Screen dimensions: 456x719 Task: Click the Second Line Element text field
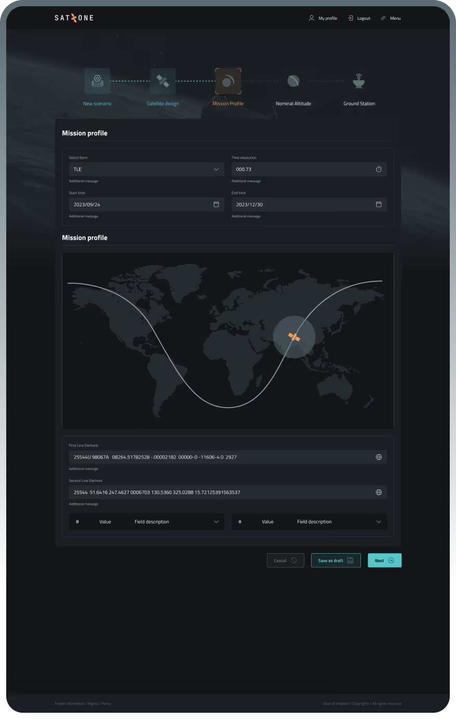coord(228,492)
